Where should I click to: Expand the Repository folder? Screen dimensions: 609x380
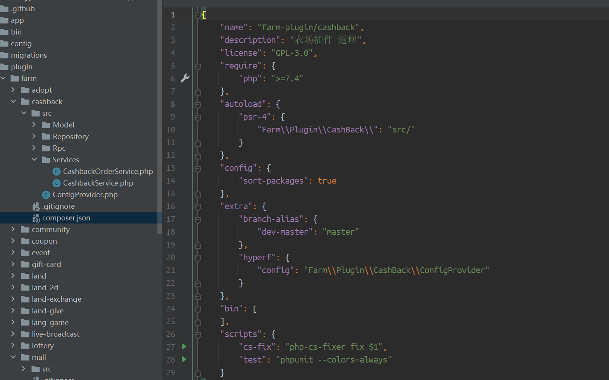[34, 136]
